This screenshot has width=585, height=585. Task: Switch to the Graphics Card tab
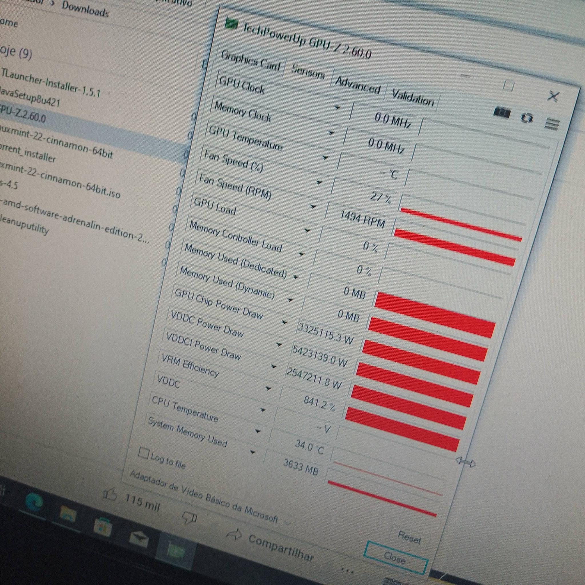click(251, 60)
